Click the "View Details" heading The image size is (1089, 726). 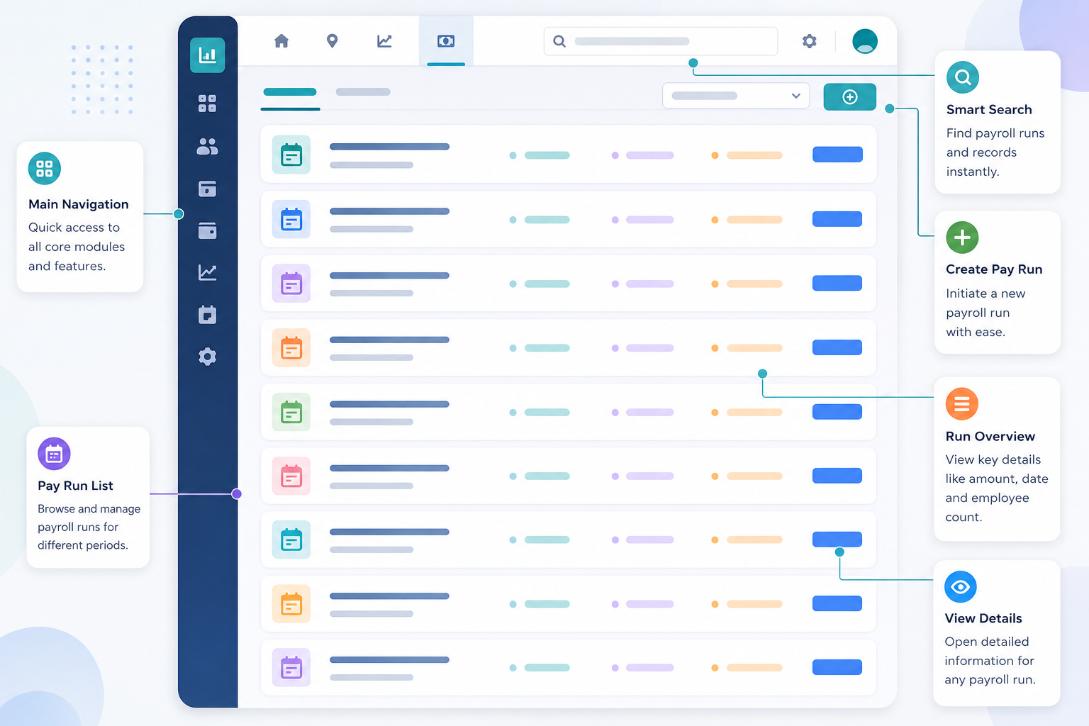coord(983,618)
